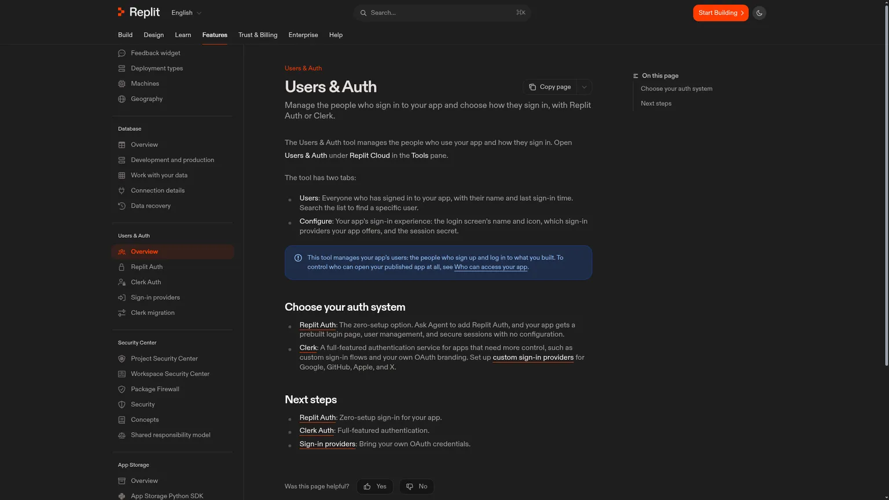Open the English language dropdown
This screenshot has height=500, width=889.
(186, 13)
